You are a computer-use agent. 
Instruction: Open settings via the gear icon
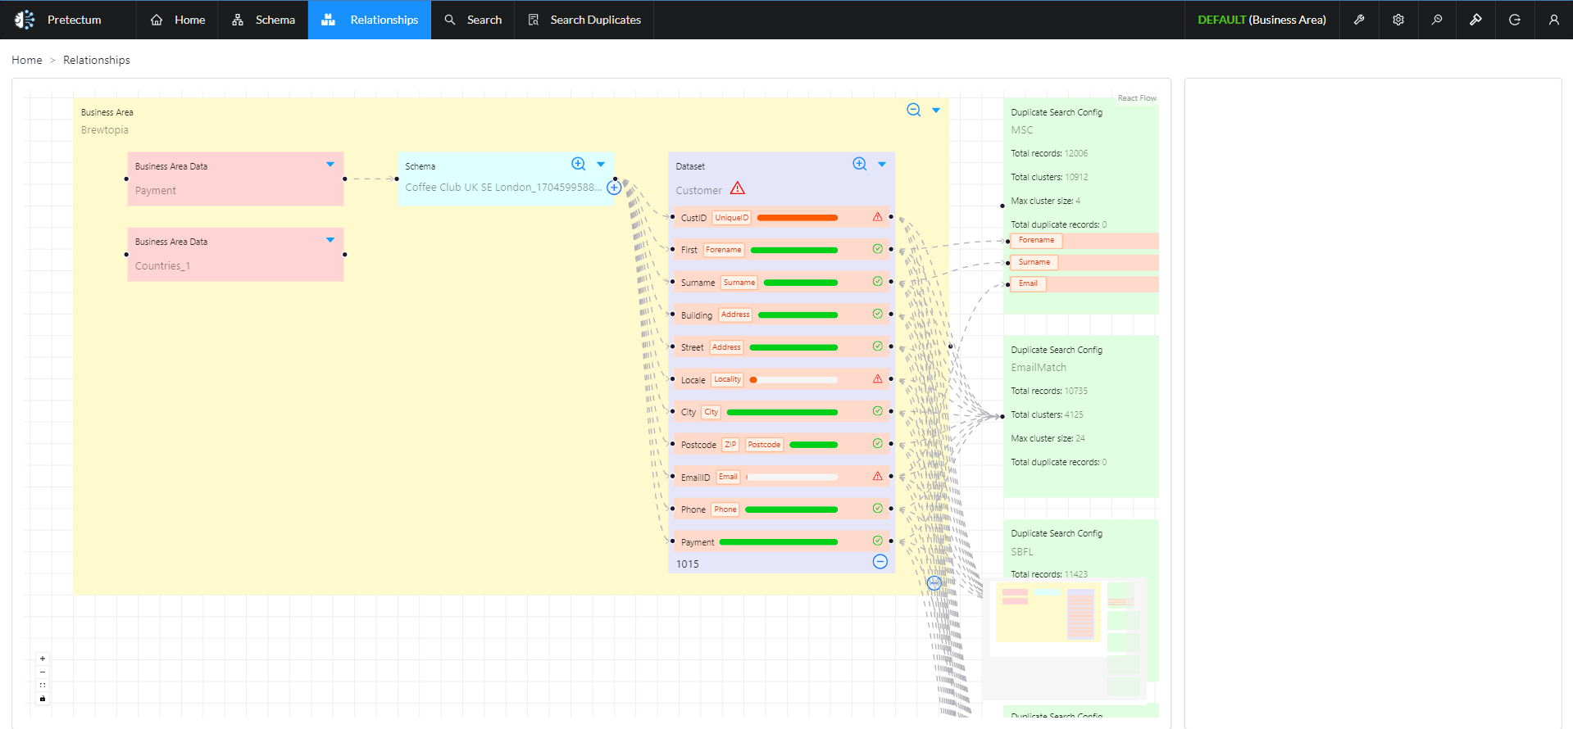[x=1398, y=20]
